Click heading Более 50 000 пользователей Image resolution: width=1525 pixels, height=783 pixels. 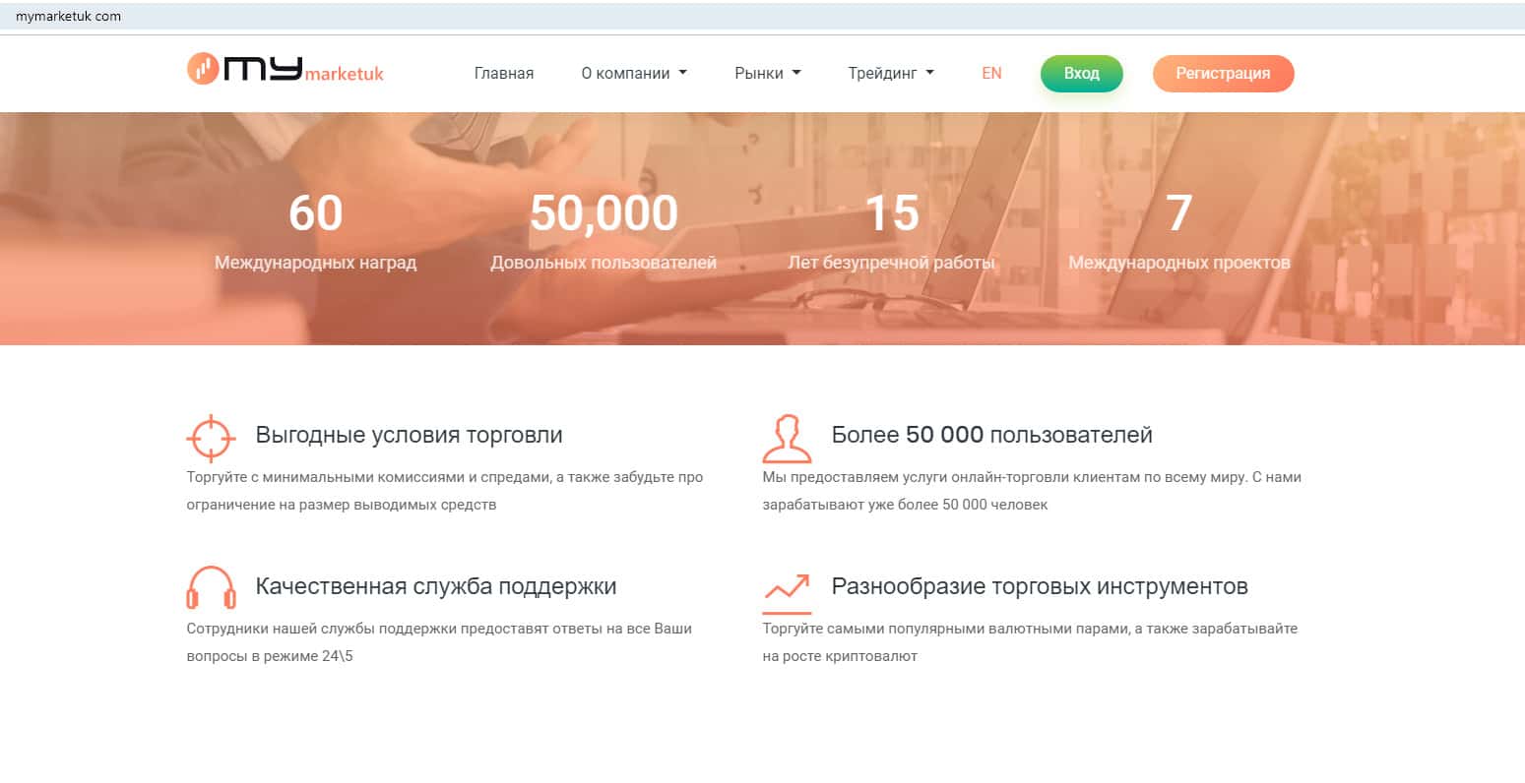tap(992, 435)
